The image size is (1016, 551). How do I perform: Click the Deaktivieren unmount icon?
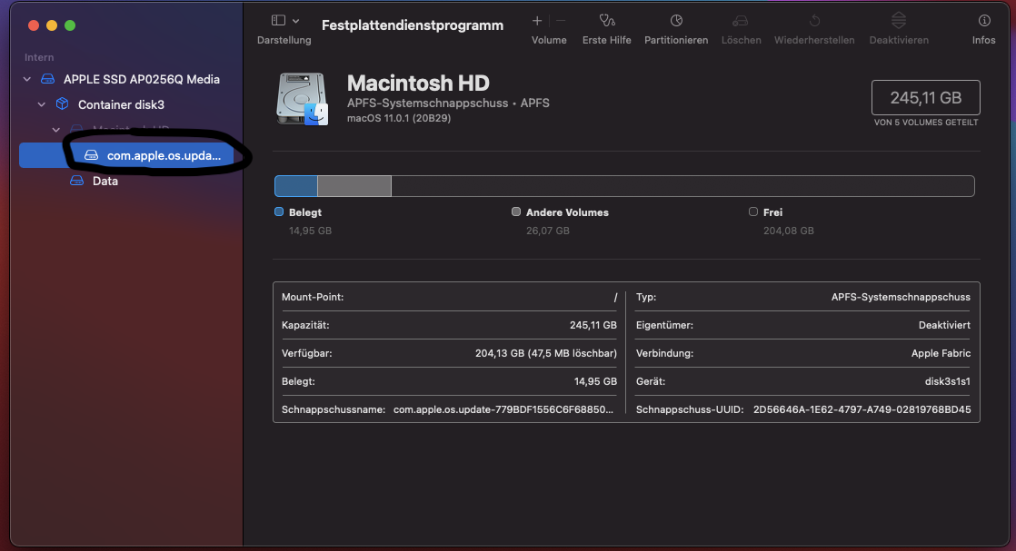(x=899, y=21)
